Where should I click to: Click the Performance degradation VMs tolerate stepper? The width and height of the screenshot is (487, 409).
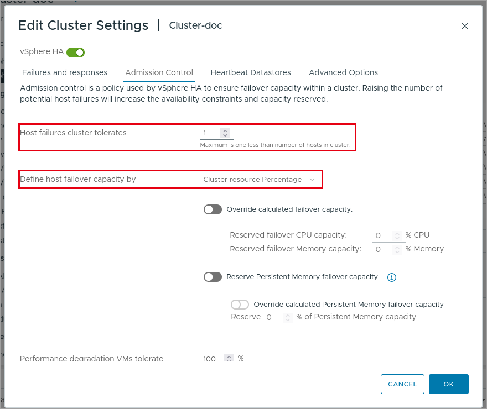point(229,358)
